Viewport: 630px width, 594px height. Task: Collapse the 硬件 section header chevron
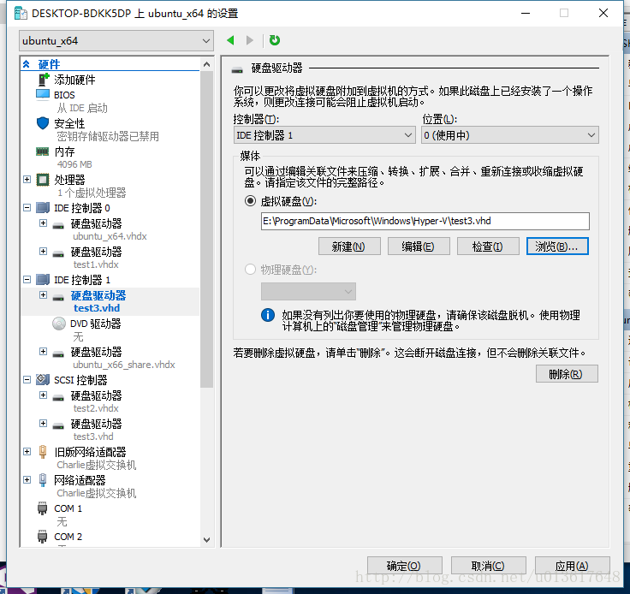click(27, 64)
